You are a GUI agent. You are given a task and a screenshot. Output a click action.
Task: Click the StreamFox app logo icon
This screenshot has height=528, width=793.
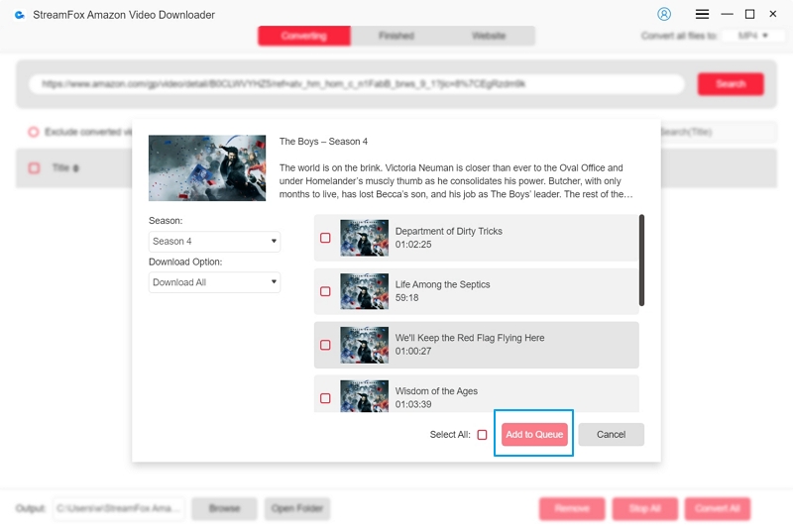[19, 15]
